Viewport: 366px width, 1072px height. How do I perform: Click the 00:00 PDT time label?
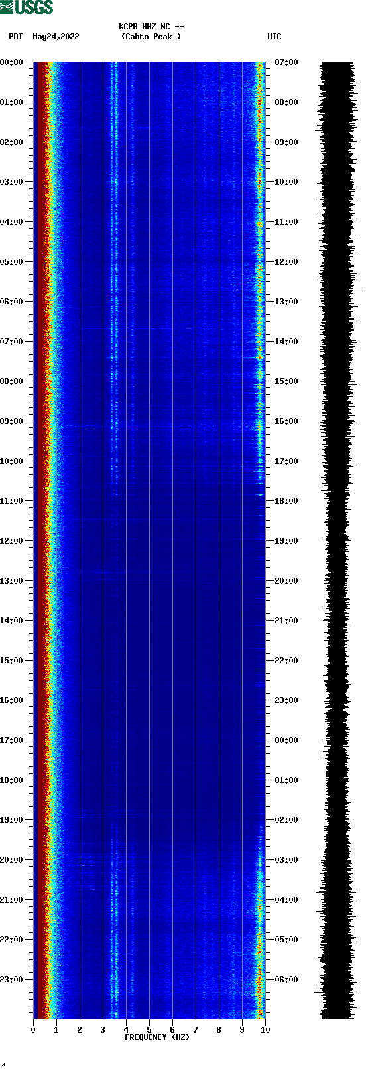pyautogui.click(x=11, y=62)
